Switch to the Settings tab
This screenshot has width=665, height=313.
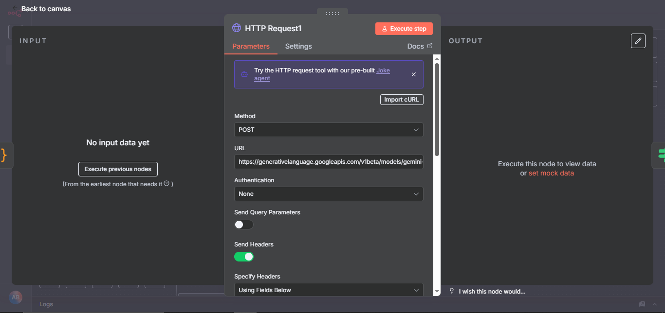tap(298, 46)
